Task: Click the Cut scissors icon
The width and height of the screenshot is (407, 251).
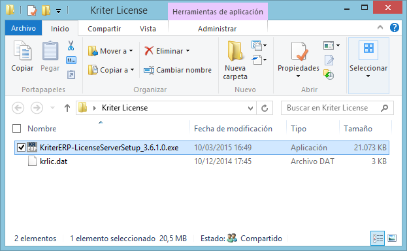Action: tap(71, 46)
